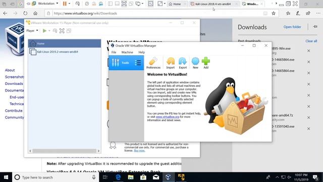Image resolution: width=323 pixels, height=182 pixels.
Task: Open Task View on the taskbar
Action: pos(105,177)
